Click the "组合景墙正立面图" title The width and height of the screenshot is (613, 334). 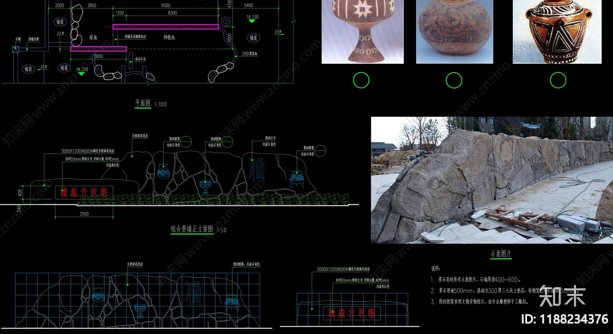(x=192, y=229)
